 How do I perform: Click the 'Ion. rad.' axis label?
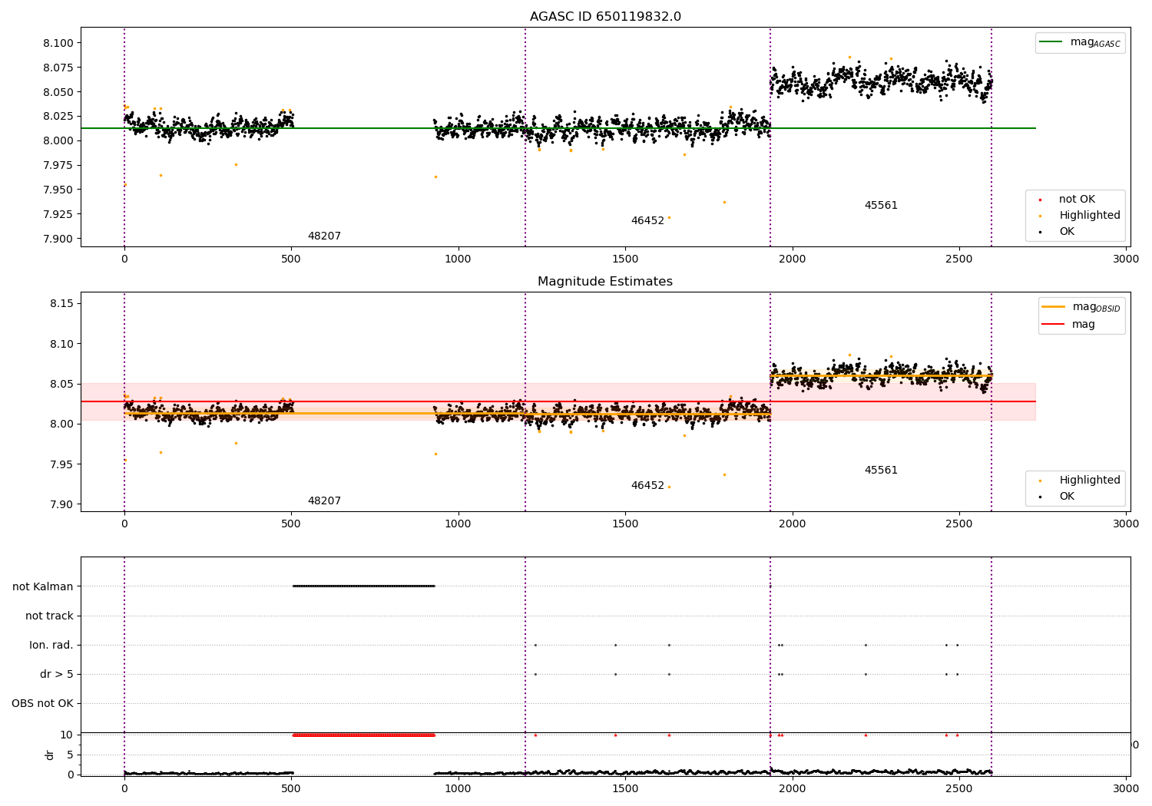click(51, 646)
